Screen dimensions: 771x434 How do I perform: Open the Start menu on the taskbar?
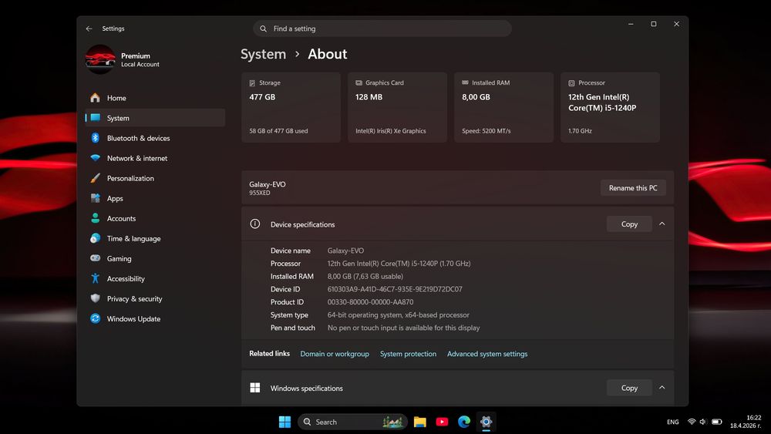[x=284, y=422]
